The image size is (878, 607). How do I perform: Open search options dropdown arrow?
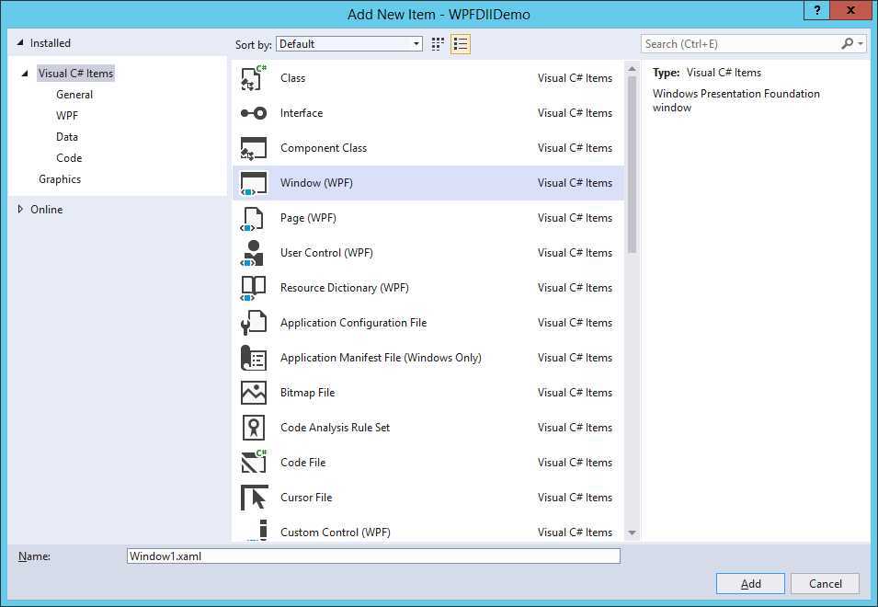(861, 43)
